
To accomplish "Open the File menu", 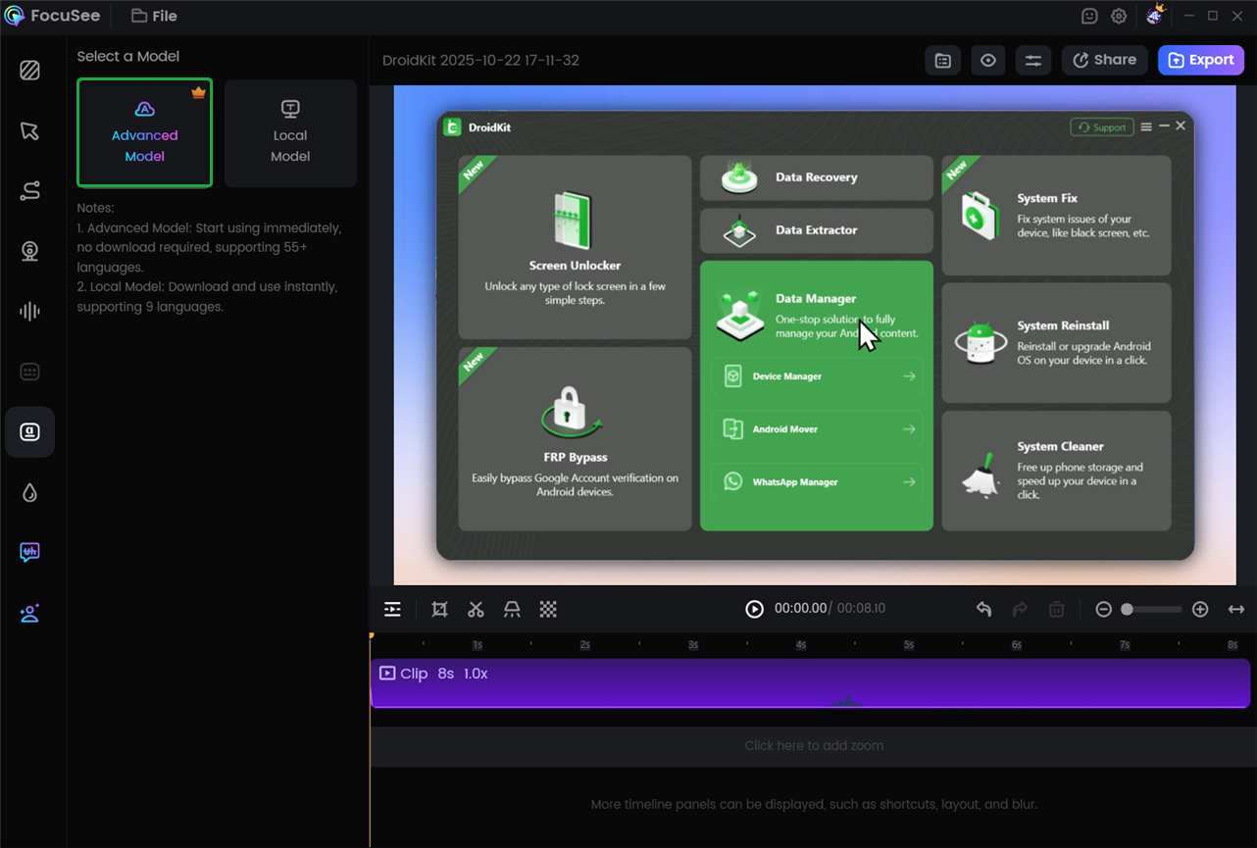I will pos(154,16).
